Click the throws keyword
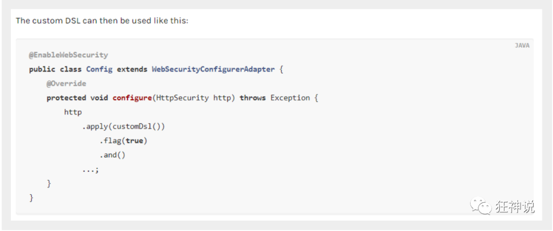 [252, 98]
